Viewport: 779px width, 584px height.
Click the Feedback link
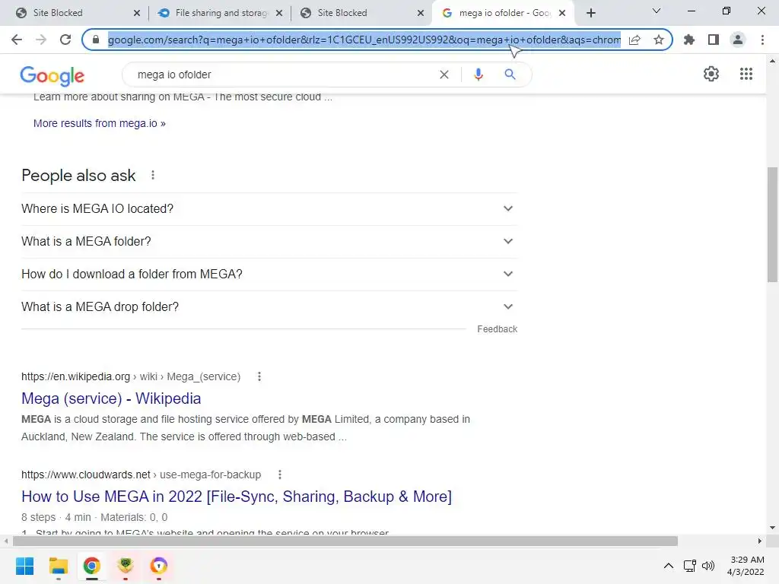[x=497, y=329]
